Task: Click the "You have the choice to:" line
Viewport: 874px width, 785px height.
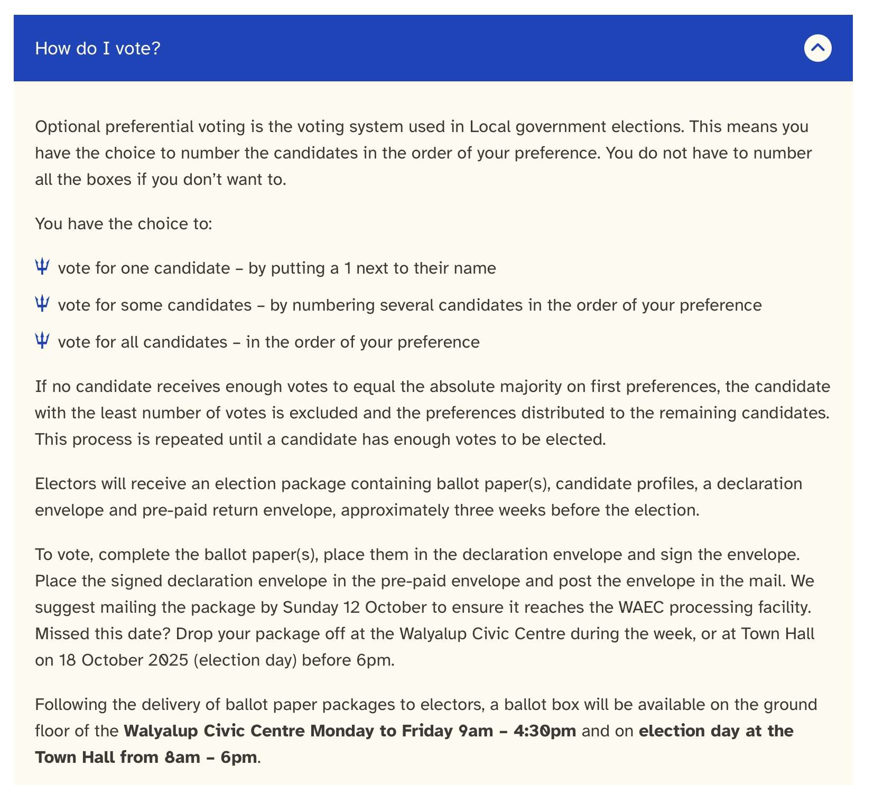Action: 124,224
